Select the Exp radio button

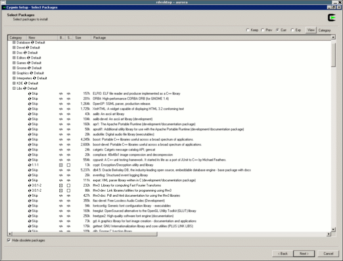pos(292,30)
